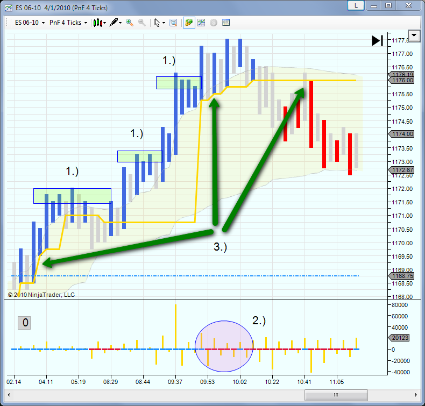Click the 10:22 time axis label
The width and height of the screenshot is (425, 406).
pyautogui.click(x=272, y=382)
